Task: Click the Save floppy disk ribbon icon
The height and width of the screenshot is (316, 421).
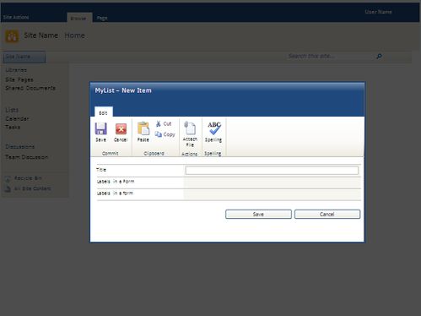Action: pos(100,128)
